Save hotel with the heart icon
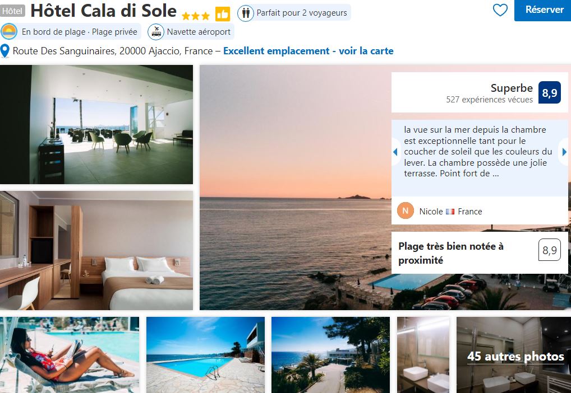571x393 pixels. (500, 10)
